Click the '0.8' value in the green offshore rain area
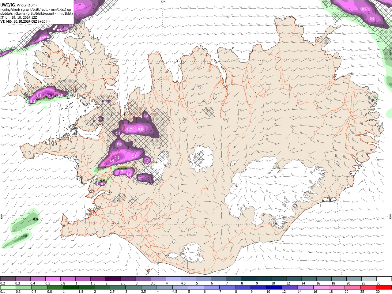This screenshot has width=392, height=294. click(25, 236)
